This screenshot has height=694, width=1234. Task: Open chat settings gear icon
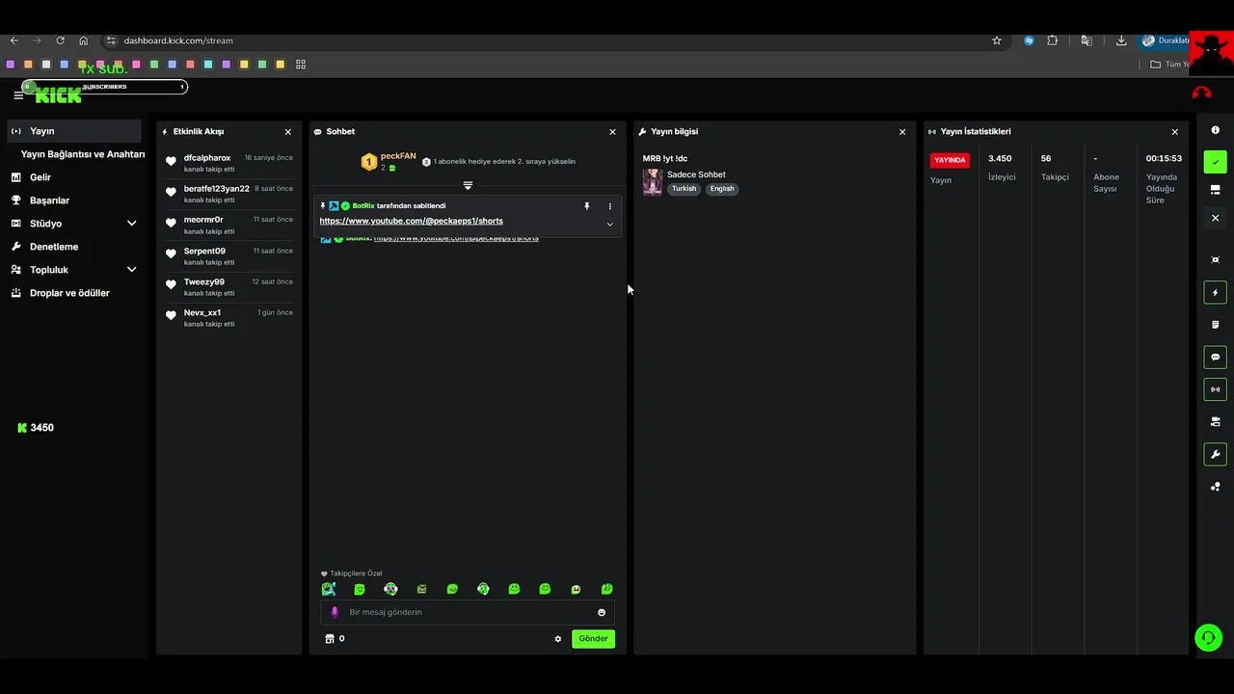[557, 639]
